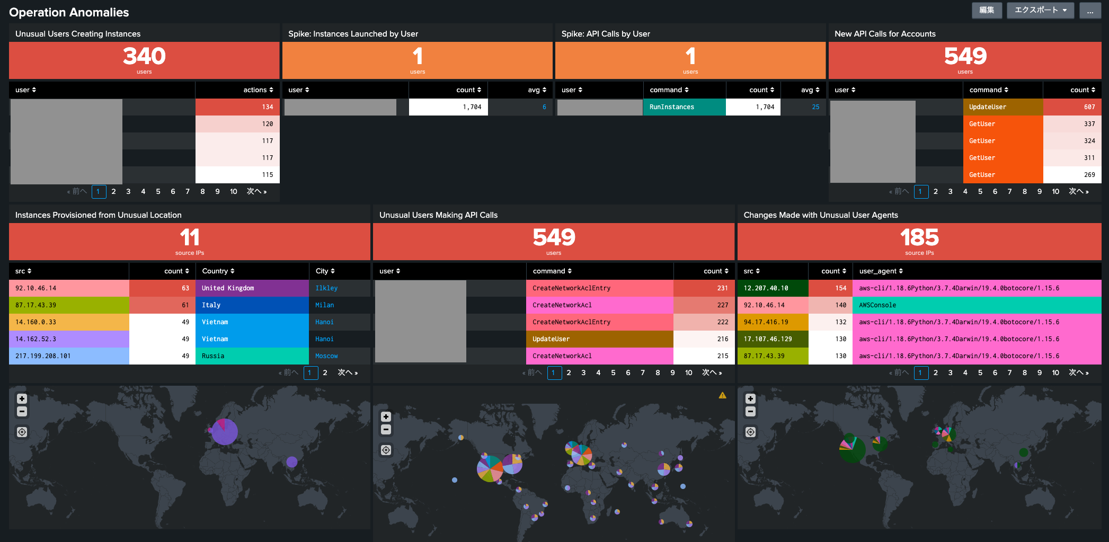The height and width of the screenshot is (542, 1109).
Task: Click 次へ in Unusual Users Creating Instances
Action: [x=256, y=192]
